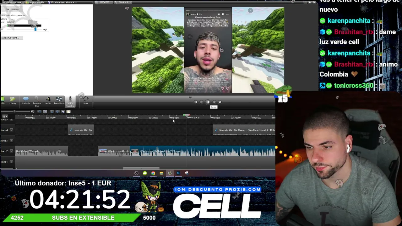This screenshot has height=226, width=402.
Task: Click the Redo icon in timeline toolbar
Action: tap(45, 111)
